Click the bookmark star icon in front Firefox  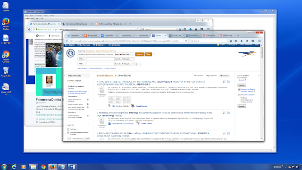(x=231, y=41)
